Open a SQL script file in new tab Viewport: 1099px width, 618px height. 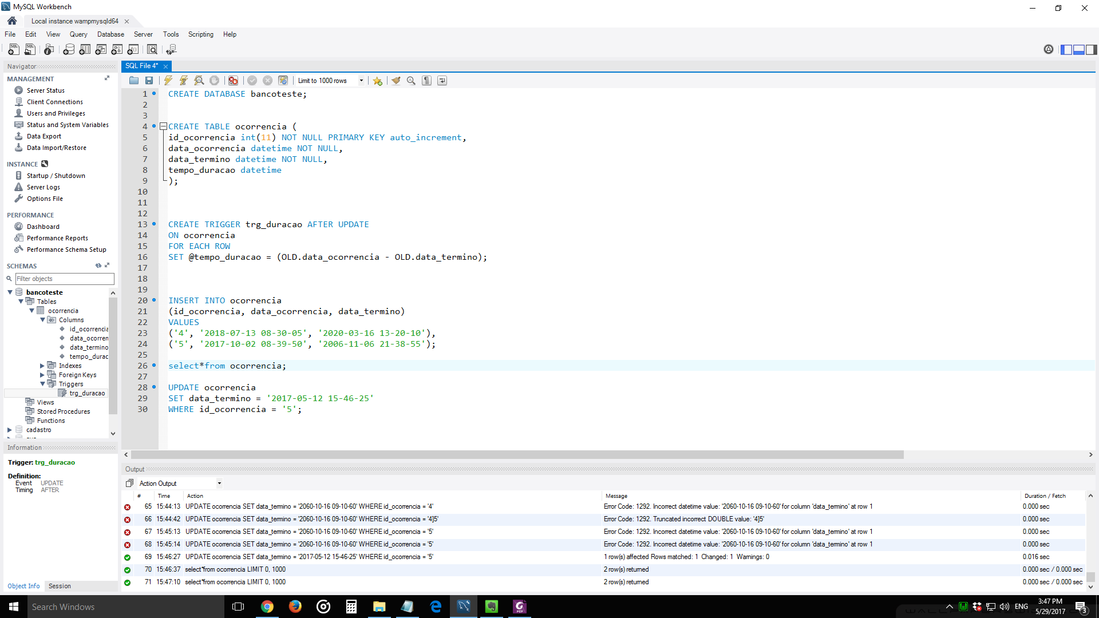(x=30, y=50)
